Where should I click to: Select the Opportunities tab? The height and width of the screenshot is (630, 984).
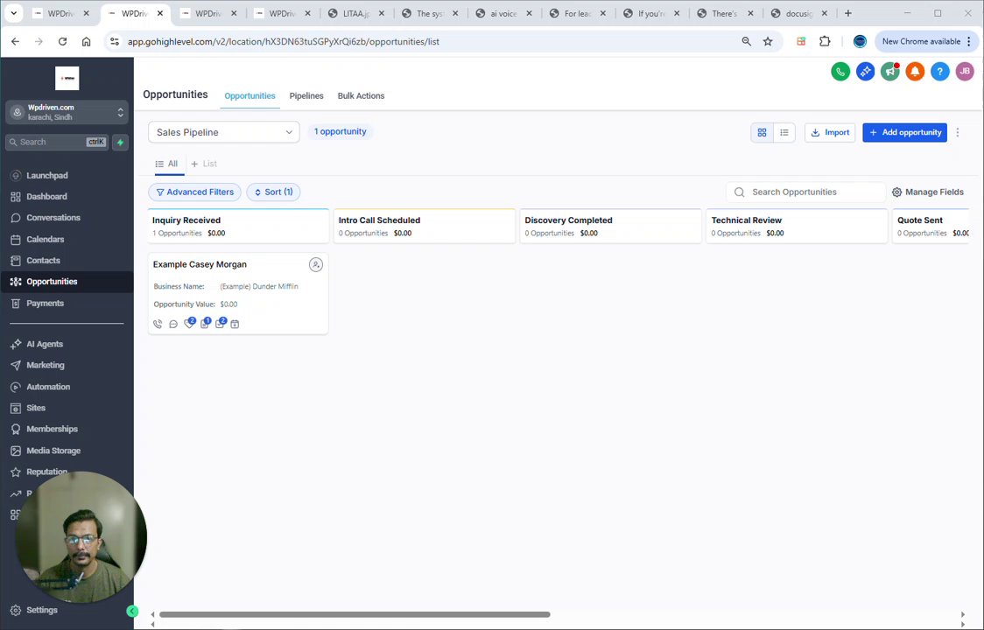[x=250, y=96]
